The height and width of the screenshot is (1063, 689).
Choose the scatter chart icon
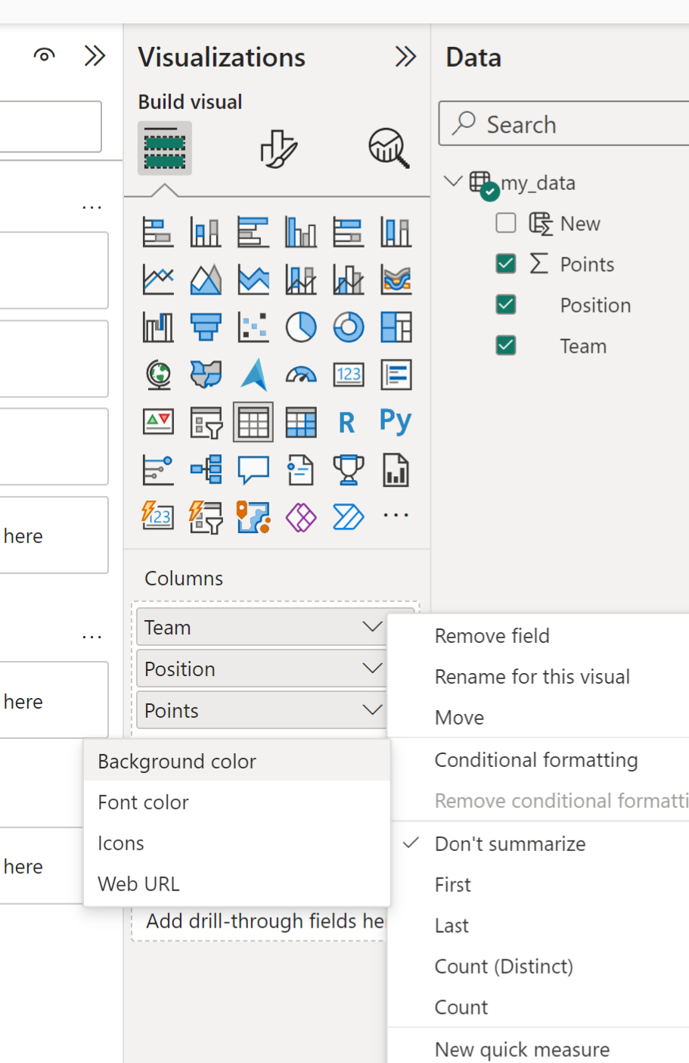point(253,327)
